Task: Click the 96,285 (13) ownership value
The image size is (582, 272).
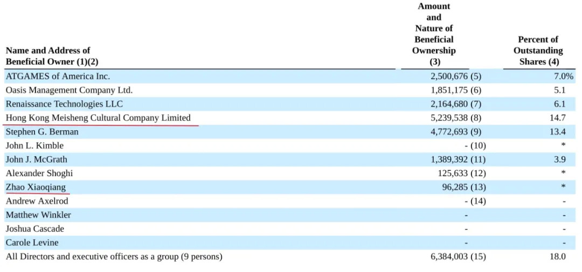Action: click(464, 187)
